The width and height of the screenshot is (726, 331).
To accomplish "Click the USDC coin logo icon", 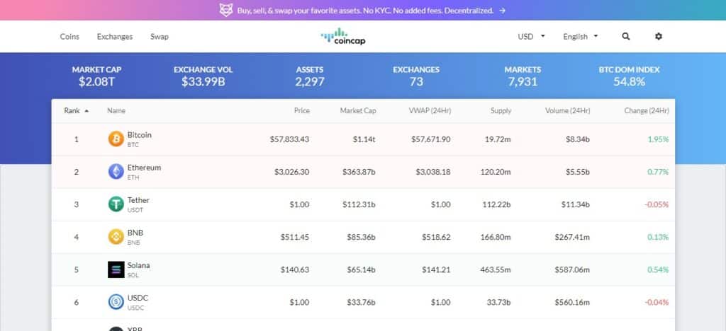I will coord(116,302).
